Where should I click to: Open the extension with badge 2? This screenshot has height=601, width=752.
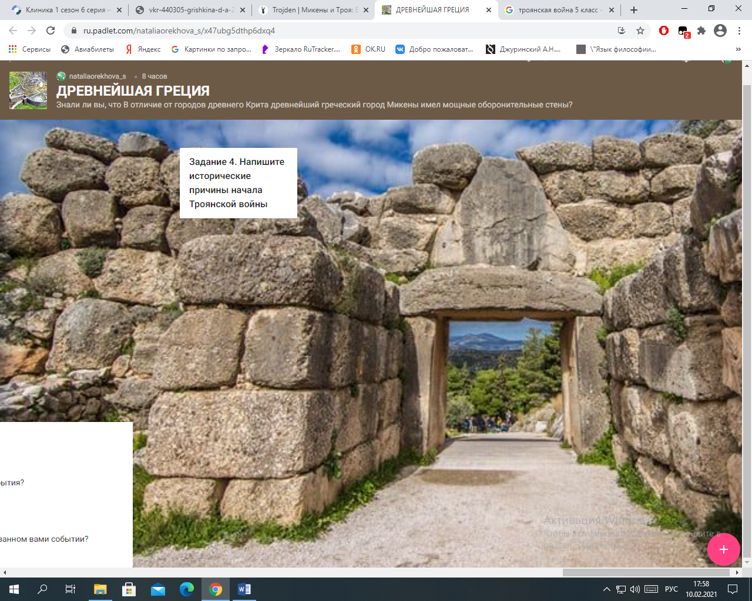683,31
